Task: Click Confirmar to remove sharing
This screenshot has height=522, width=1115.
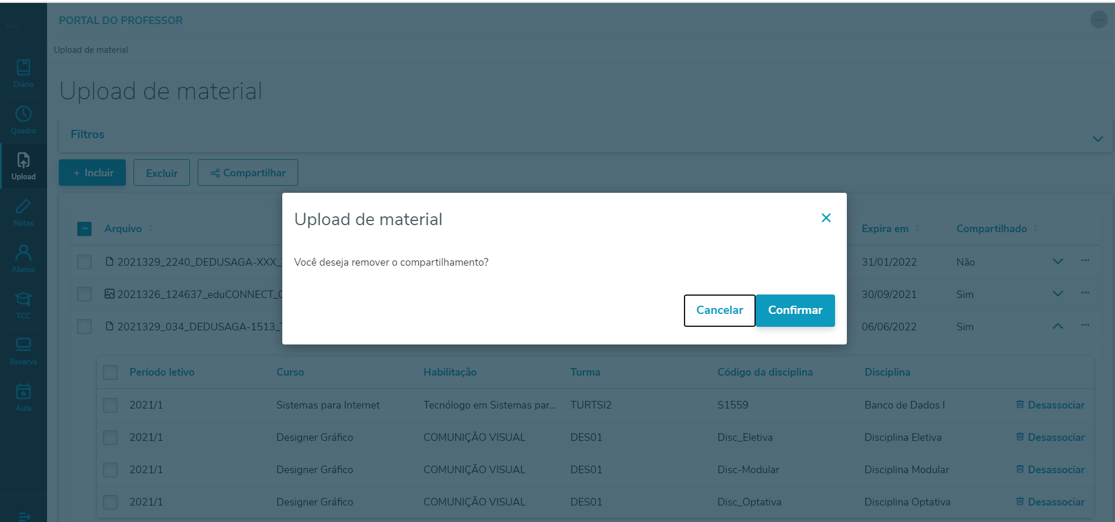Action: pos(795,310)
